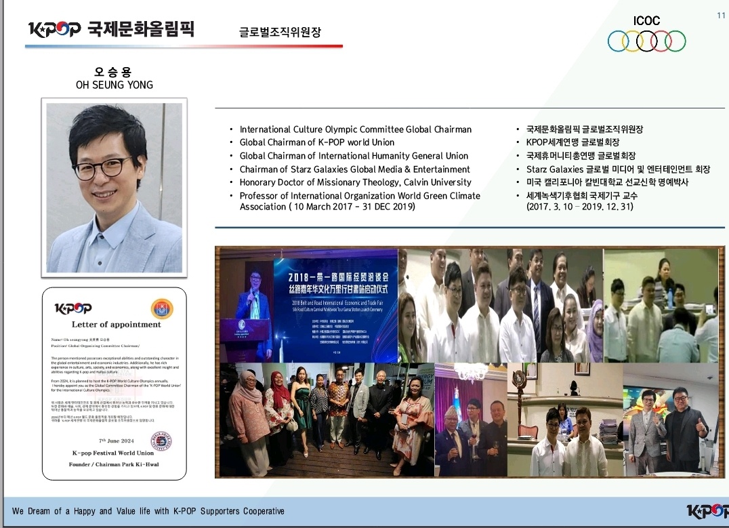729x528 pixels.
Task: Click the round emblem on the appointment letter
Action: point(162,309)
